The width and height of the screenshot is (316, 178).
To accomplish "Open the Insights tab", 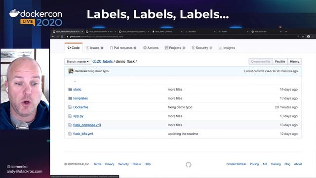I will tap(227, 48).
